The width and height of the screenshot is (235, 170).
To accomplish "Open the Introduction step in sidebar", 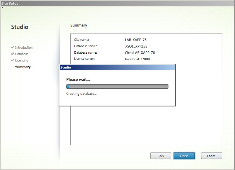I will (24, 48).
